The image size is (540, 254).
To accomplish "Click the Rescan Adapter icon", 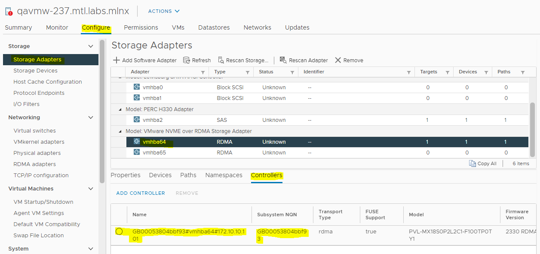I will pyautogui.click(x=283, y=60).
